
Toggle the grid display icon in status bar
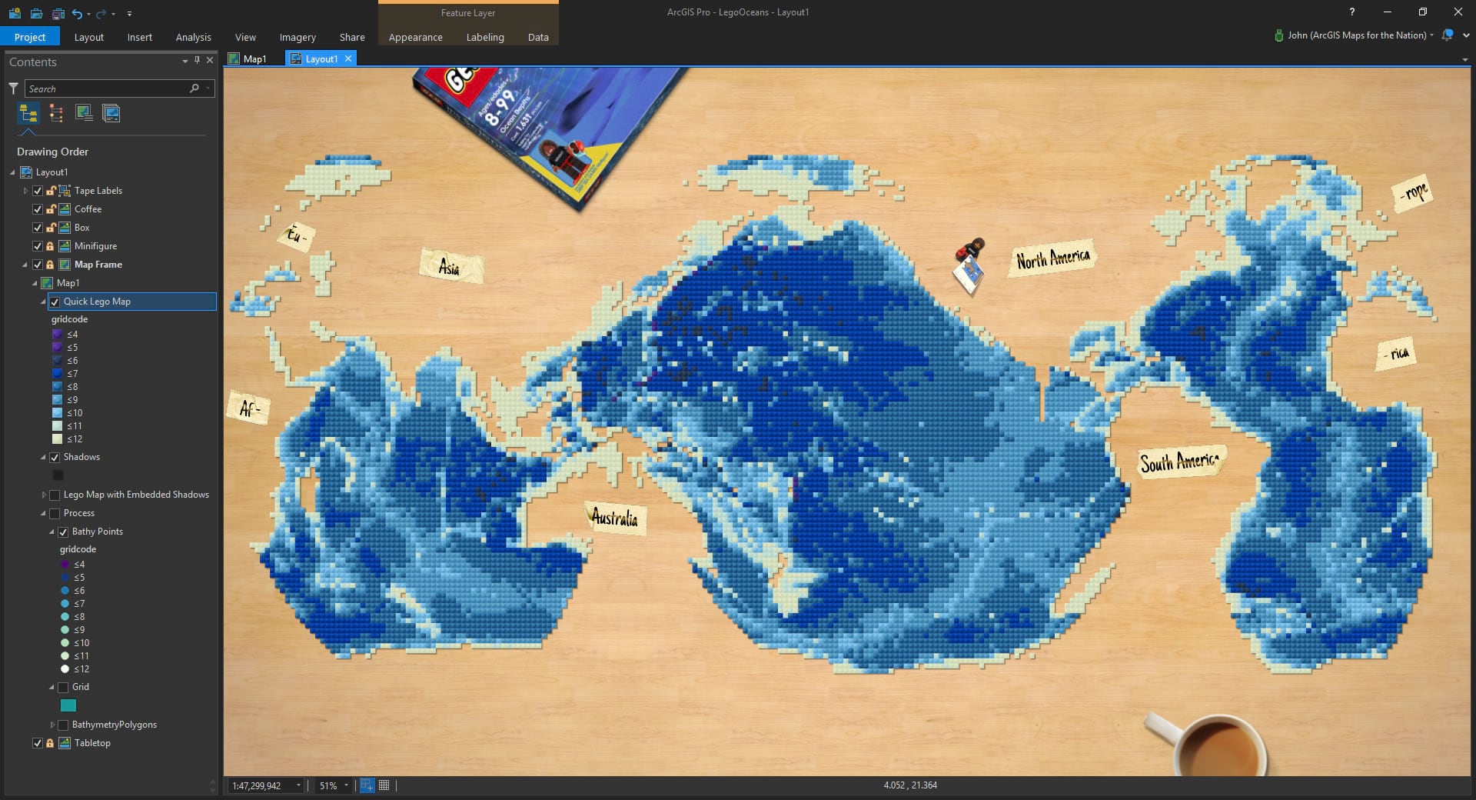click(384, 785)
